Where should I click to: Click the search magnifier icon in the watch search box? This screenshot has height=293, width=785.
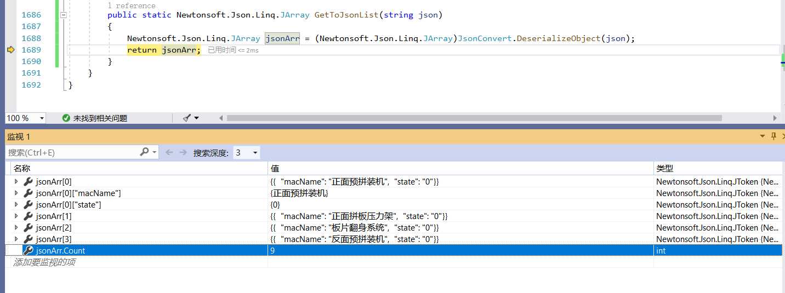coord(145,152)
